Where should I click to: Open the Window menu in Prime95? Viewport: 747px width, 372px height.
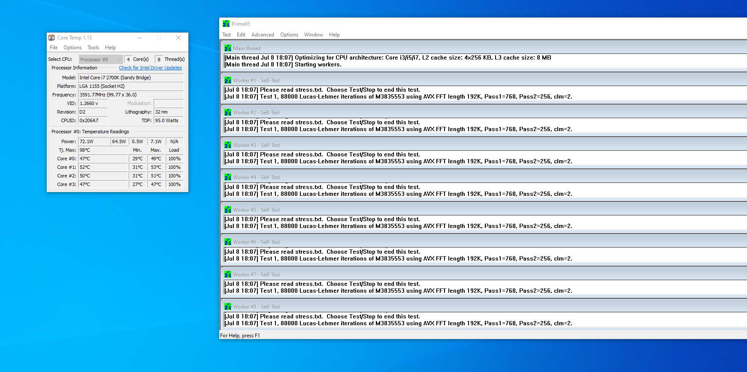(314, 35)
